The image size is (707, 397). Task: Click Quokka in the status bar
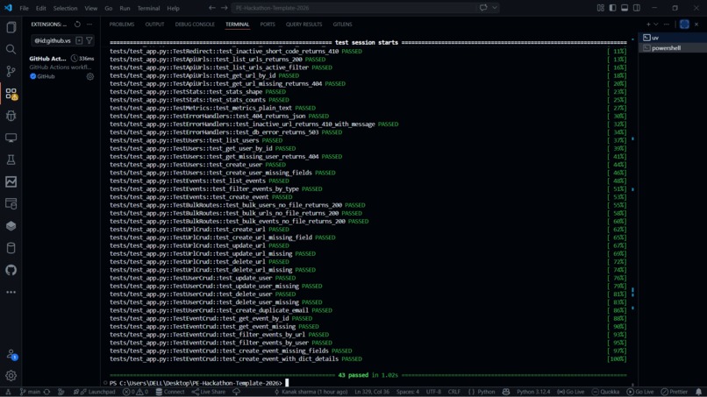[x=605, y=392]
